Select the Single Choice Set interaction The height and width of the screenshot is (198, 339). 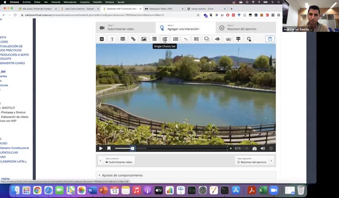(165, 39)
